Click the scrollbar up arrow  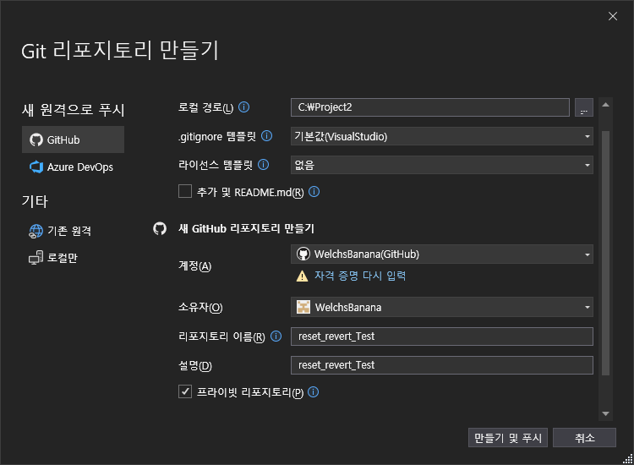point(605,105)
